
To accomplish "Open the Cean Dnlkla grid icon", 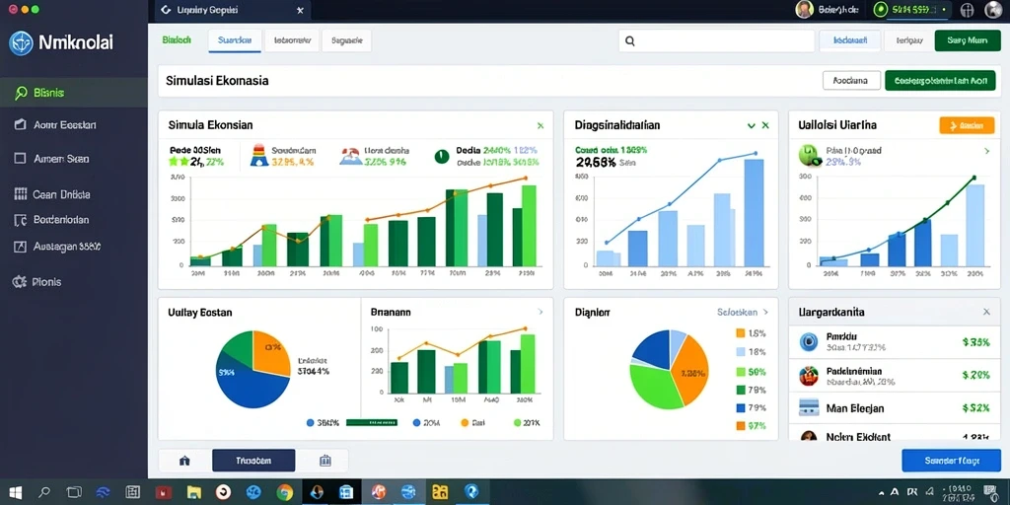I will pyautogui.click(x=21, y=194).
